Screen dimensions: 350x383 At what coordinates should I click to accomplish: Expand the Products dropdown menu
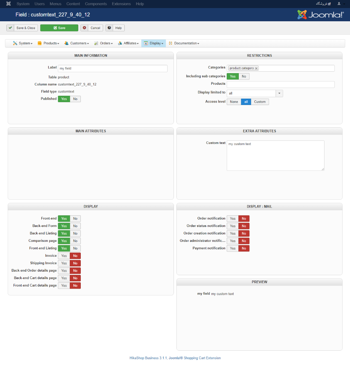coord(48,43)
